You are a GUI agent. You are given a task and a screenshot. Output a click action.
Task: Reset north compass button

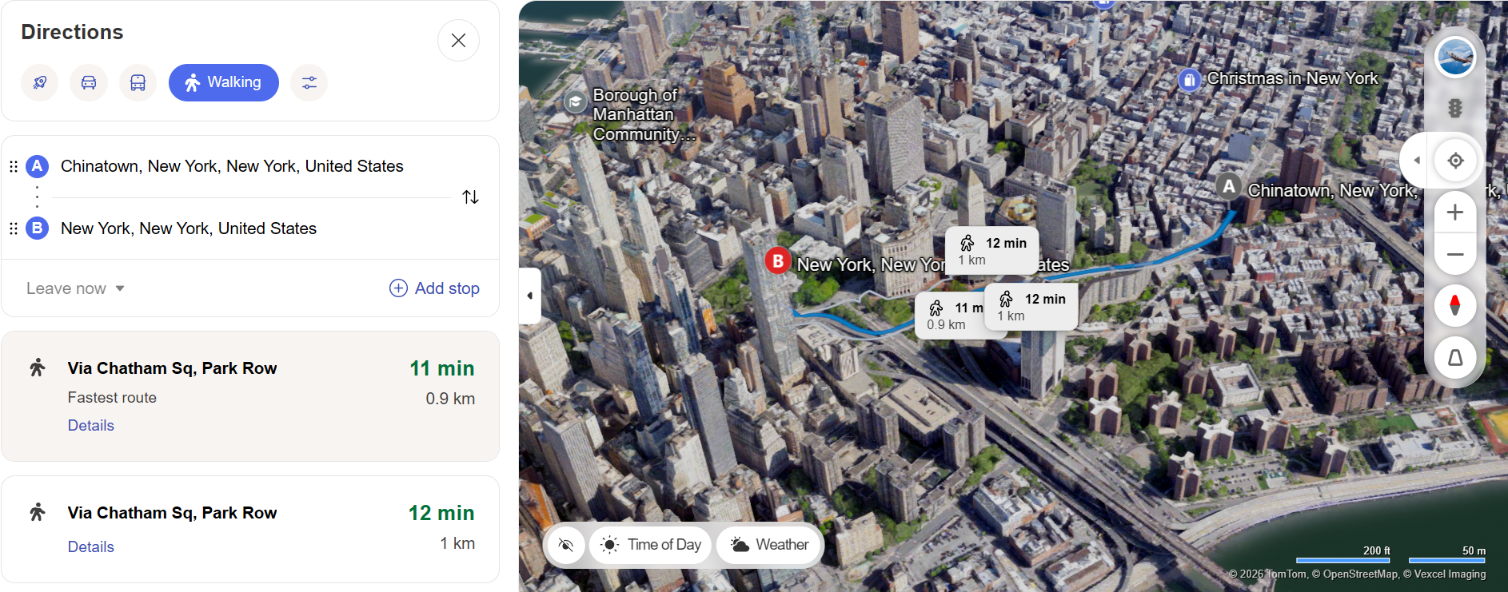pyautogui.click(x=1455, y=305)
